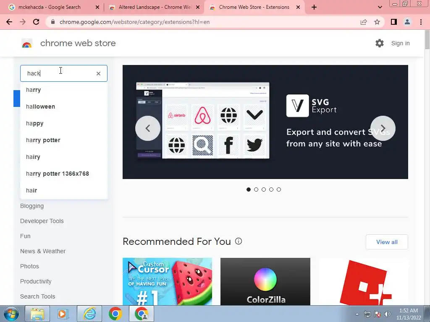
Task: Close the Chrome Web Store Extensions tab
Action: tap(298, 7)
